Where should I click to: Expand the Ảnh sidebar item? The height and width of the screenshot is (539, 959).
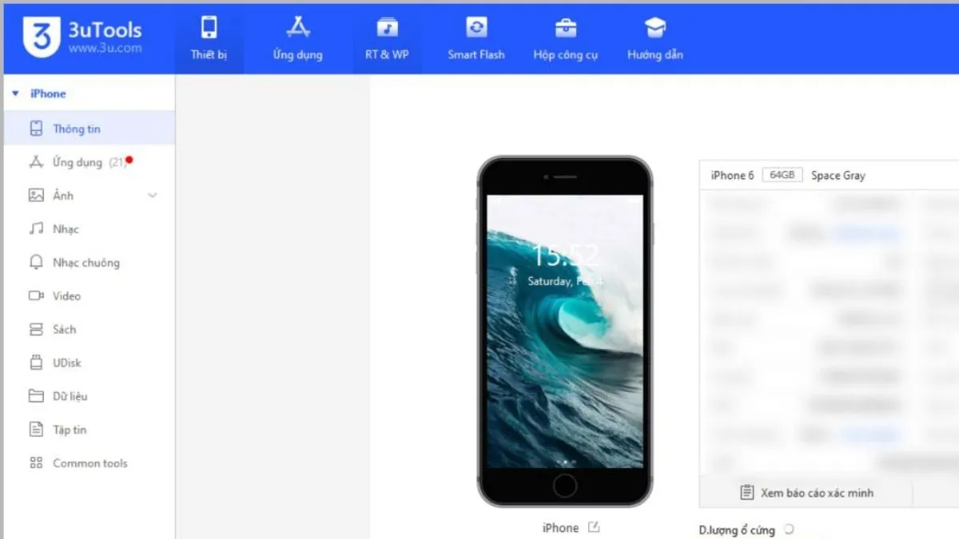pos(152,195)
